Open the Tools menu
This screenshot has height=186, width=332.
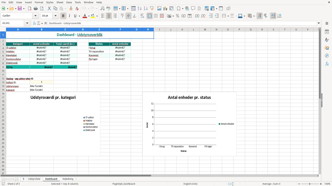[78, 2]
